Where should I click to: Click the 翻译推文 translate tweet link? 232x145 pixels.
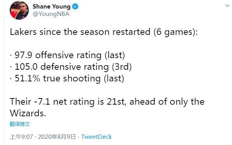pyautogui.click(x=20, y=124)
